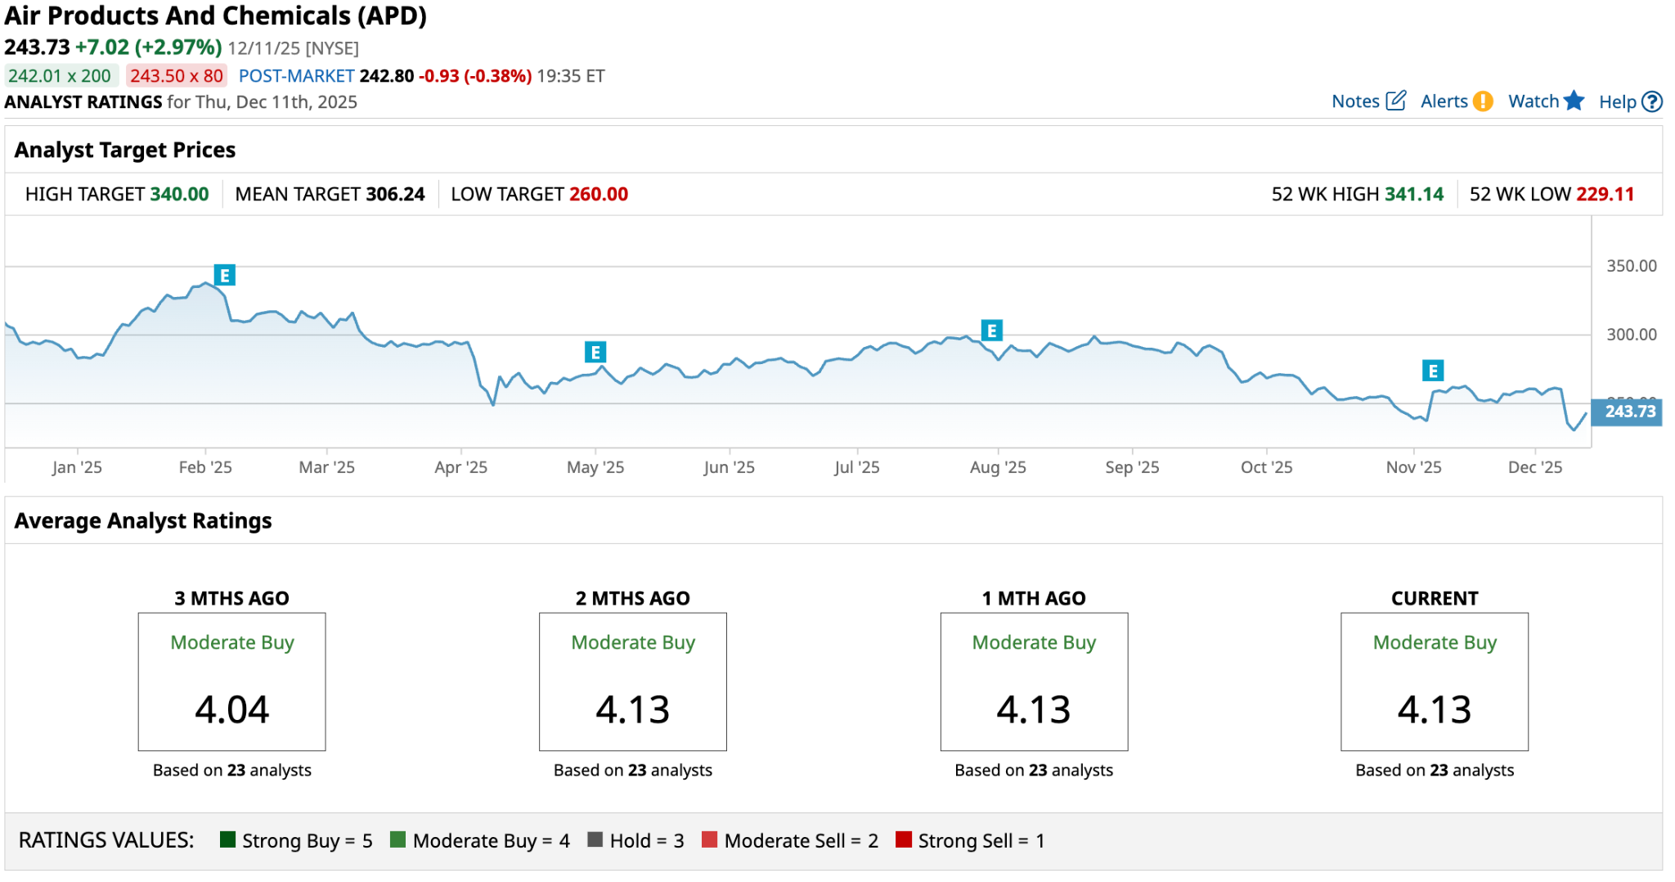1675x882 pixels.
Task: Open the Help question mark icon
Action: [x=1652, y=101]
